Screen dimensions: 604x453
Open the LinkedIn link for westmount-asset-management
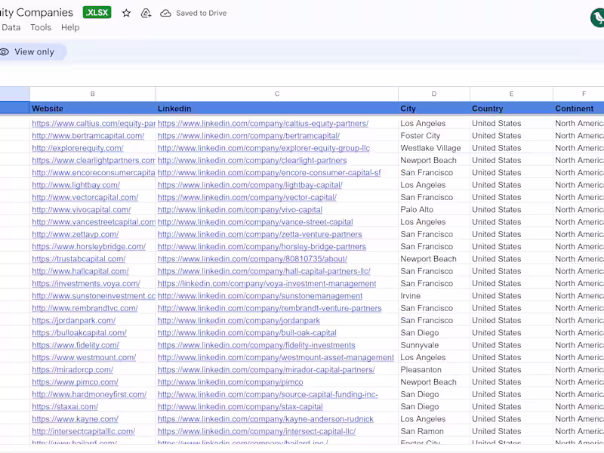coord(276,357)
